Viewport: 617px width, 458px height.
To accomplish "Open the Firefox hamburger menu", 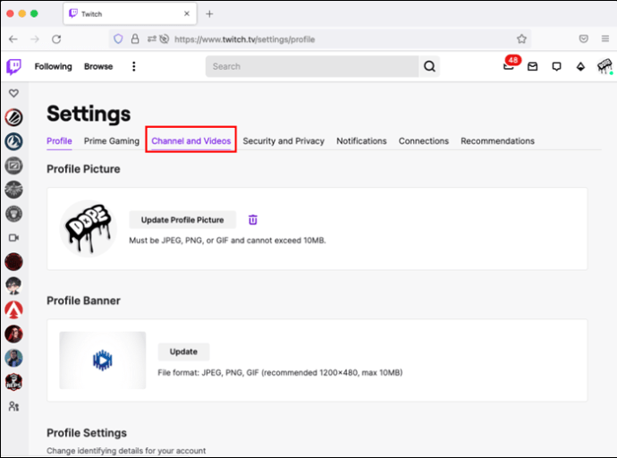I will tap(605, 38).
